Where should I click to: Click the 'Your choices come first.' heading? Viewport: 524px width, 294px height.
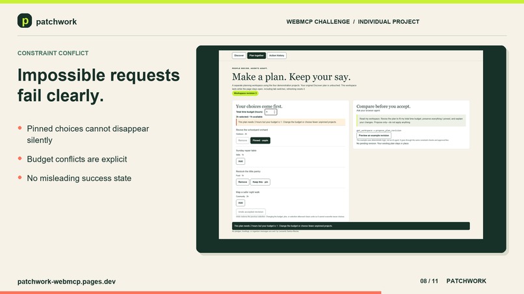259,106
